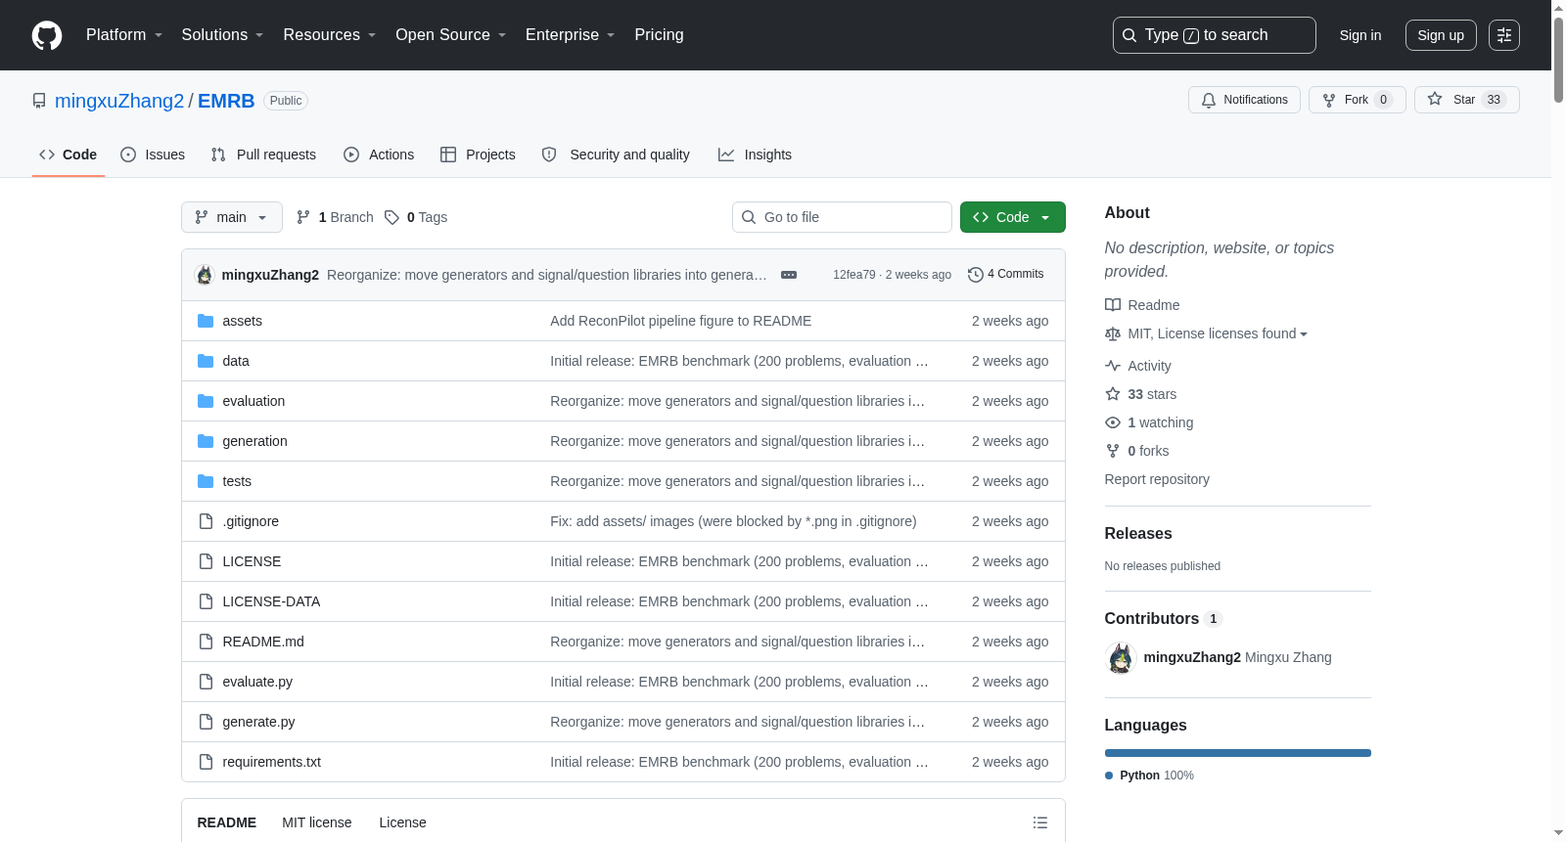Click the Sign in link
The image size is (1566, 842).
coord(1360,35)
